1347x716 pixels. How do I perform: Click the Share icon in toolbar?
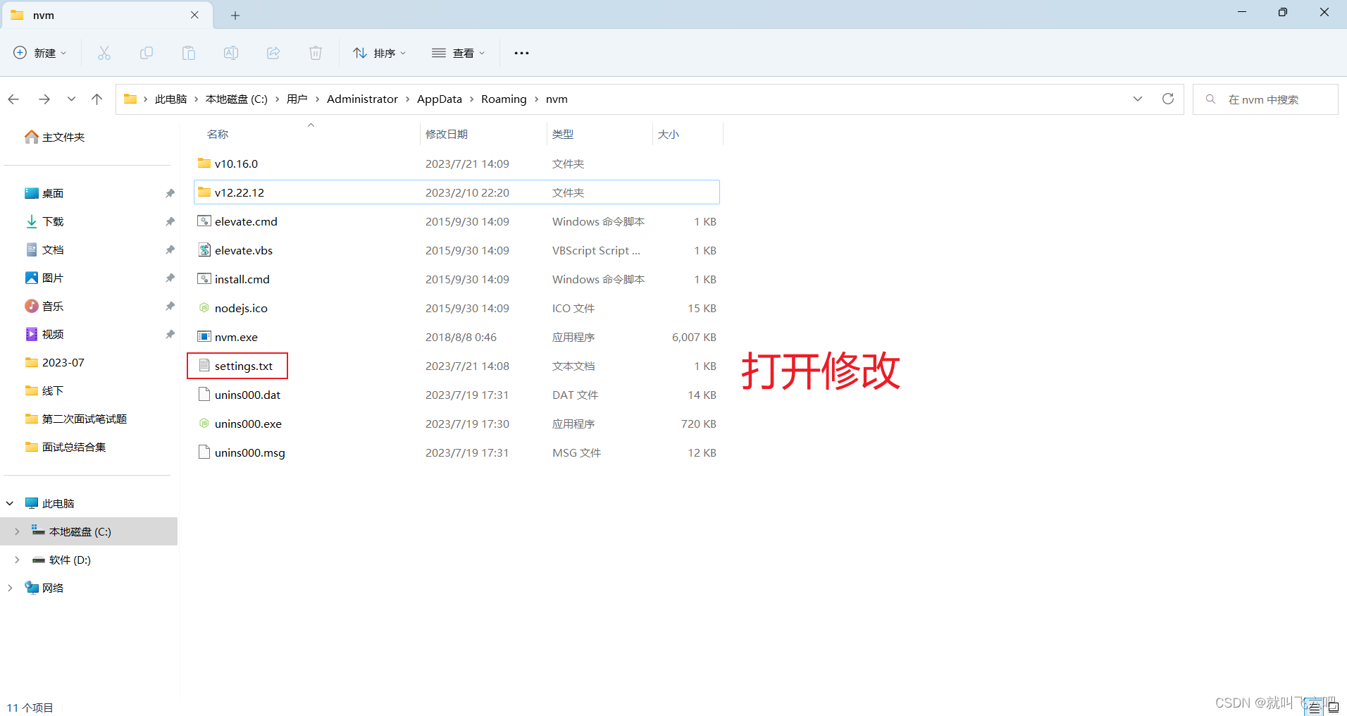[x=273, y=53]
